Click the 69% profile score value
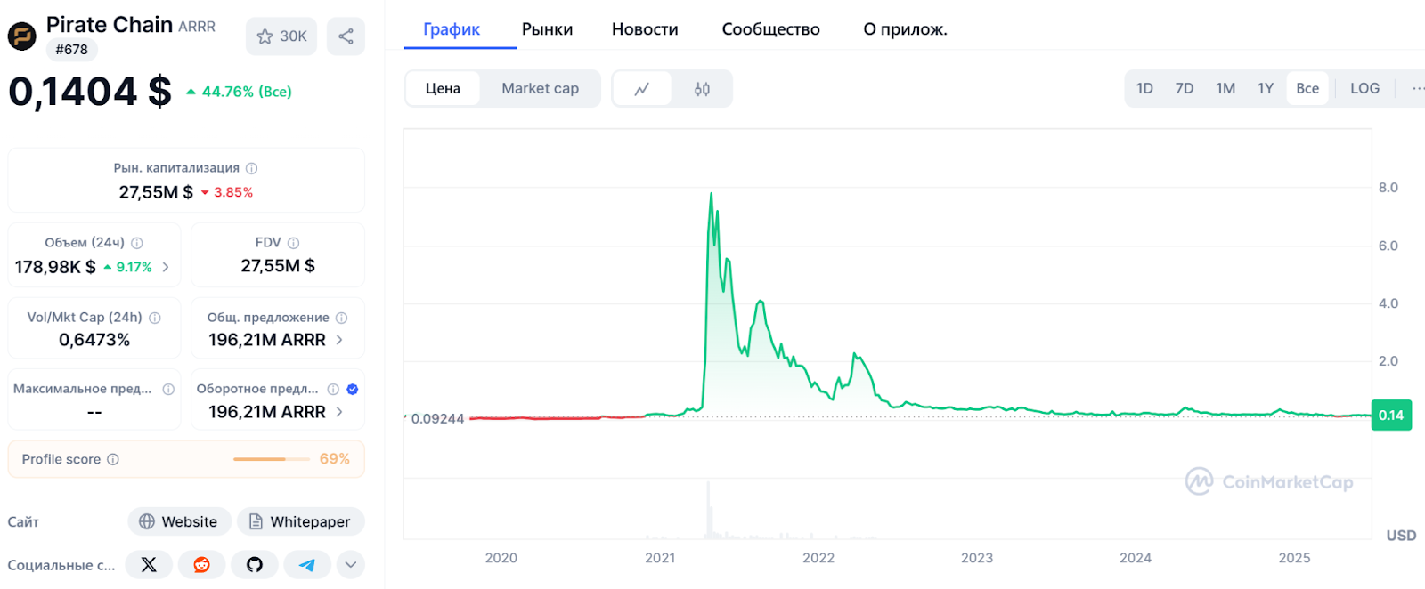The width and height of the screenshot is (1425, 589). 335,459
